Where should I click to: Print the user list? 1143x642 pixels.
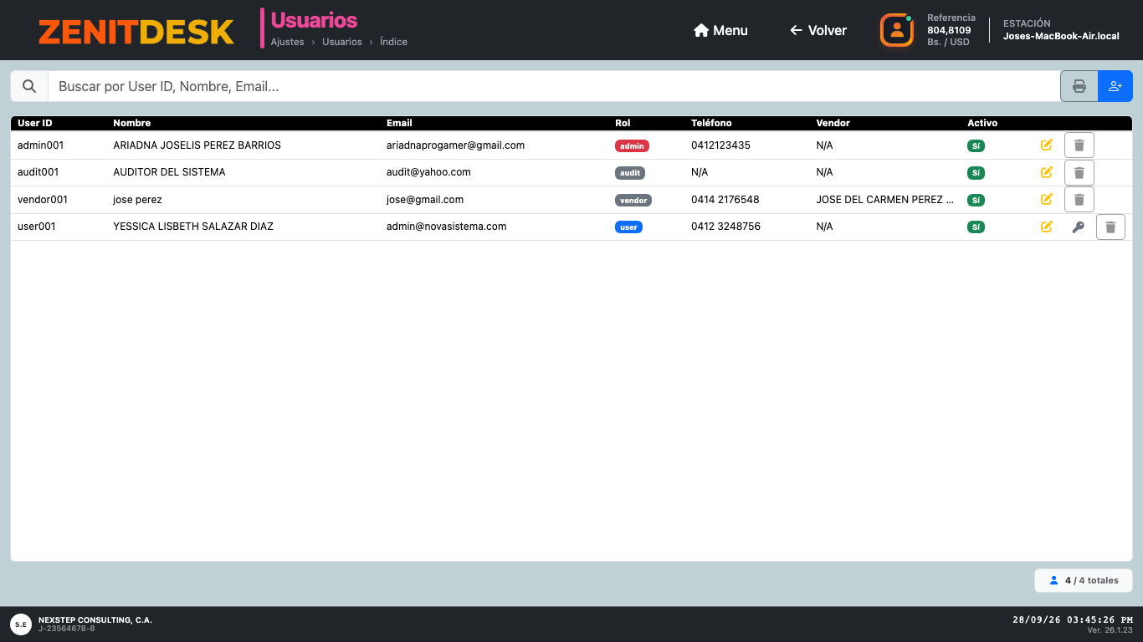pyautogui.click(x=1079, y=86)
